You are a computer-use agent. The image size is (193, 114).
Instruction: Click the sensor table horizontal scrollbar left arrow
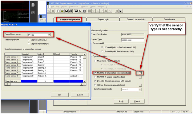pyautogui.click(x=6, y=84)
